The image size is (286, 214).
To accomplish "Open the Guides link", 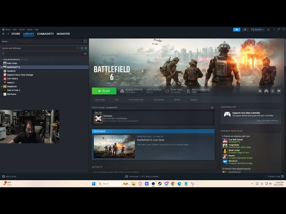I will 177,100.
